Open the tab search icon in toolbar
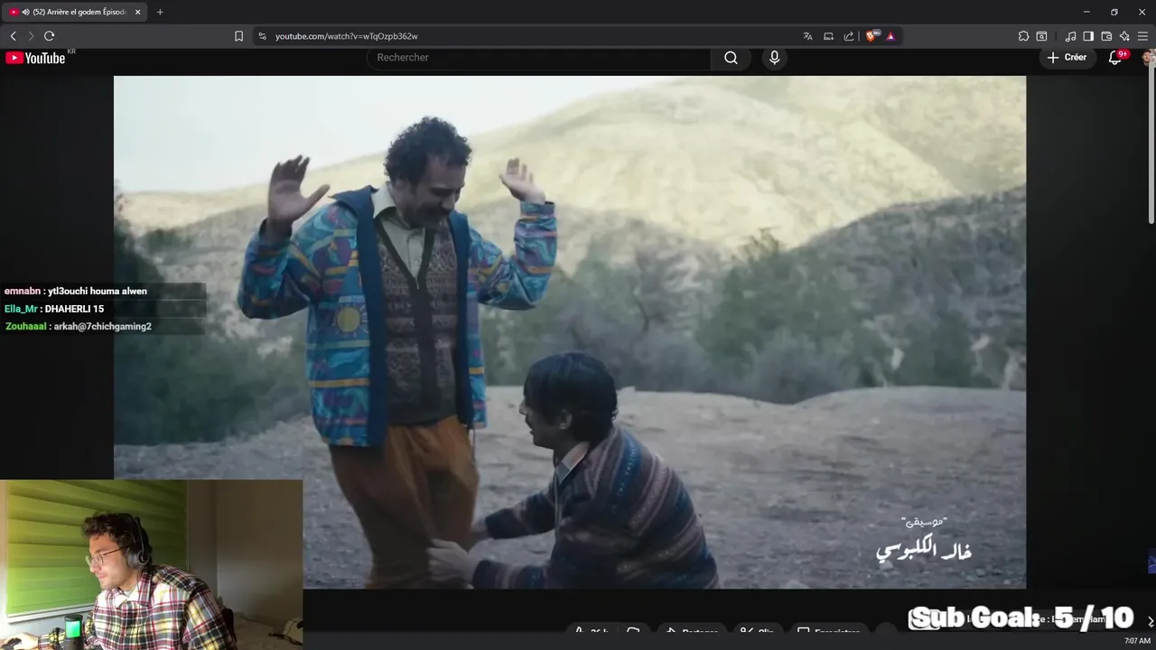 (x=1041, y=36)
